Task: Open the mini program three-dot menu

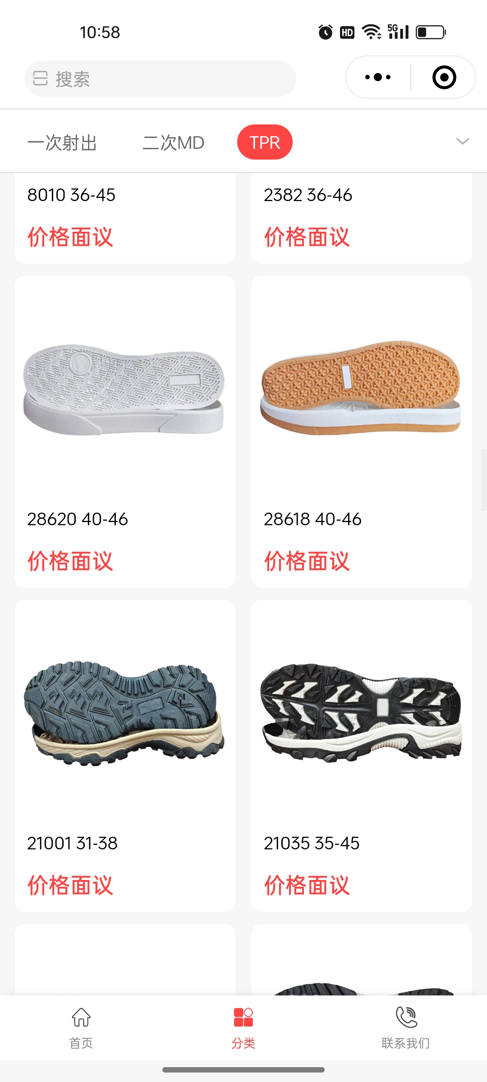Action: (x=378, y=77)
